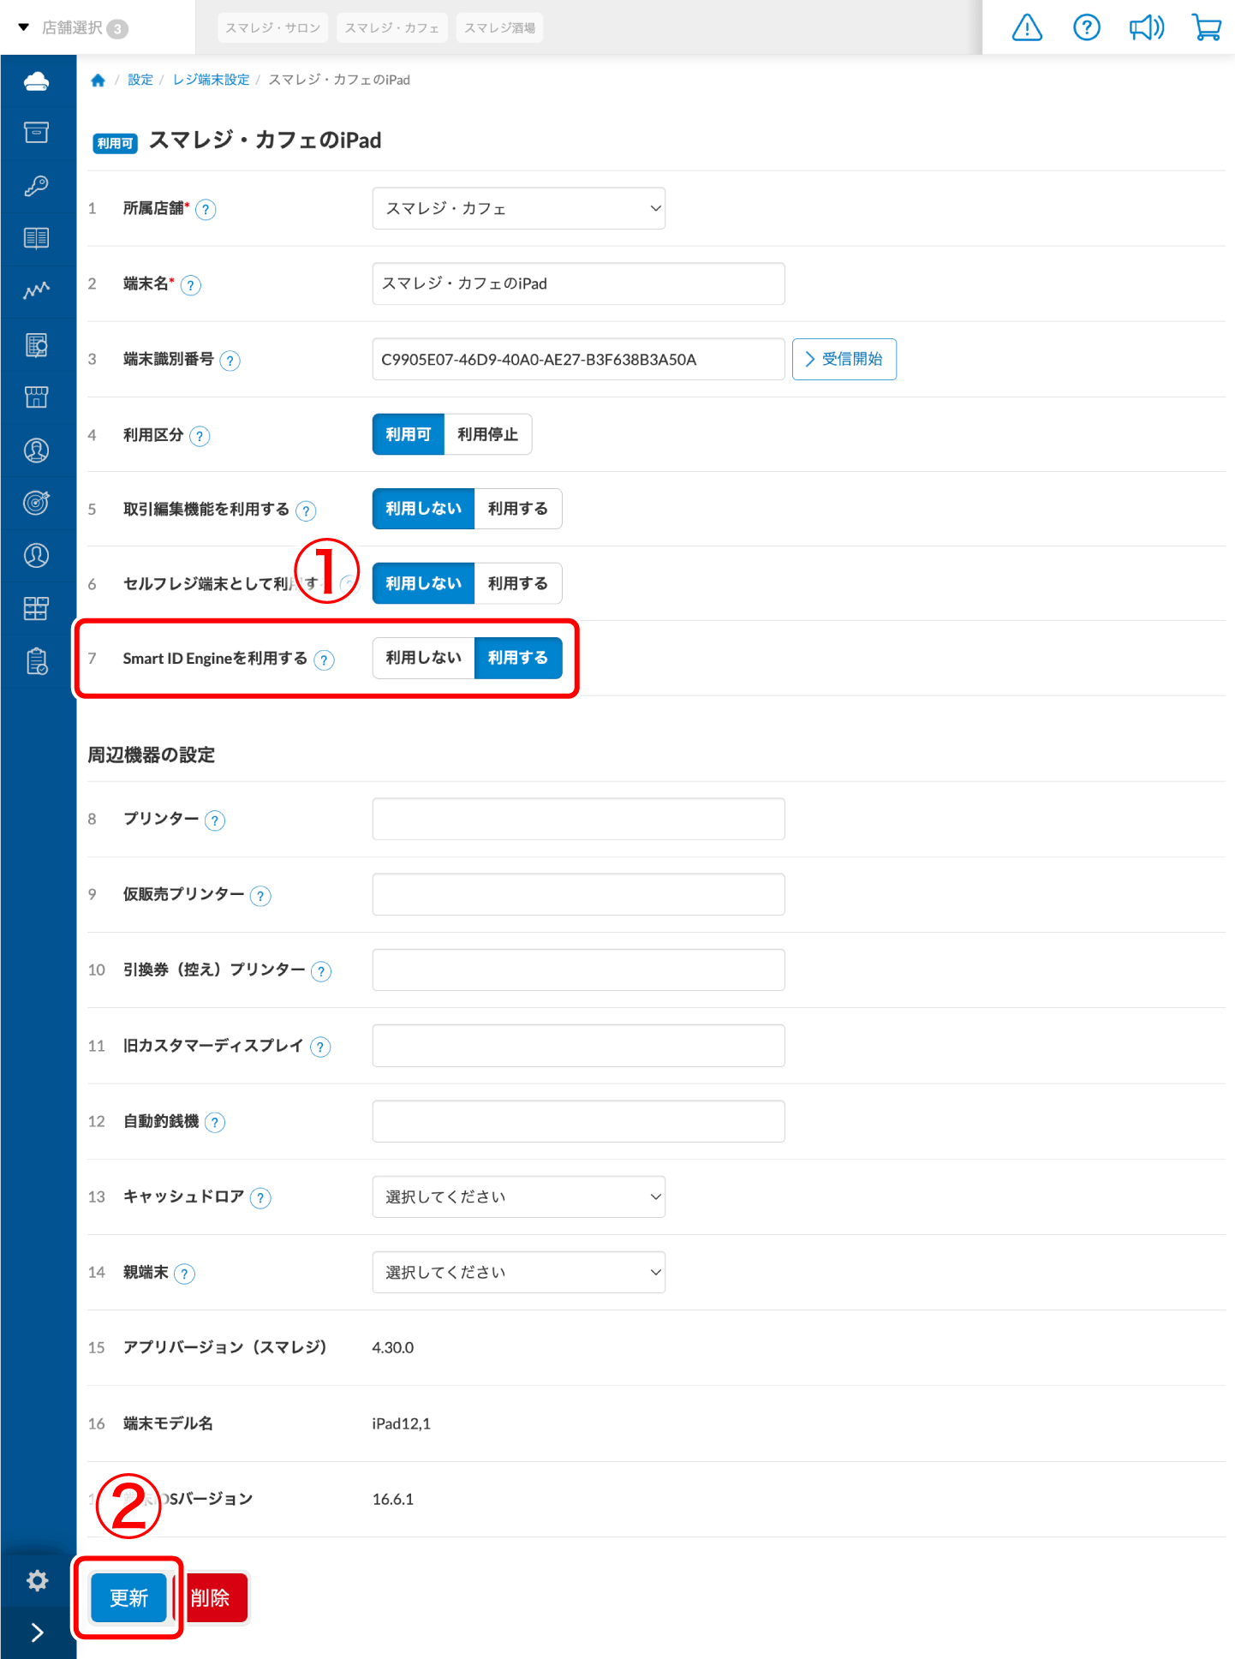Open the megaphone announcements icon
This screenshot has height=1659, width=1235.
coord(1147,27)
